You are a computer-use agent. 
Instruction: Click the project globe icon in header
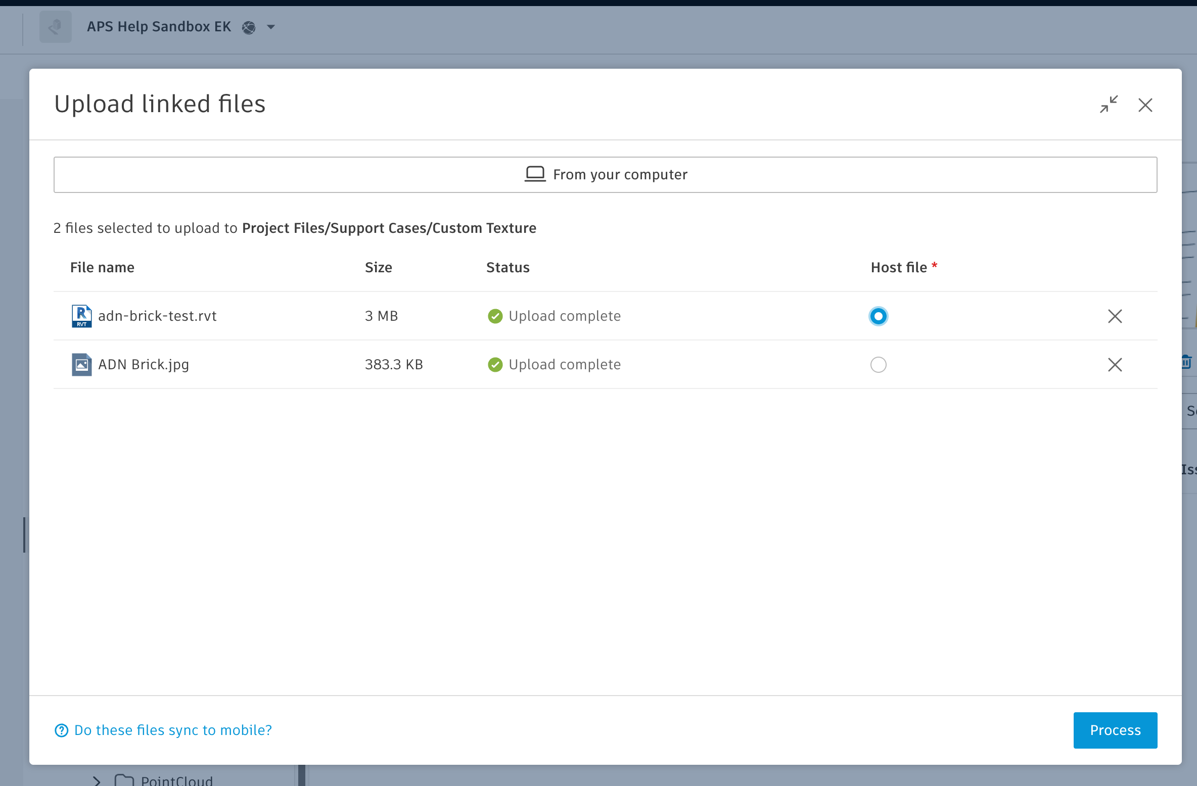(249, 27)
